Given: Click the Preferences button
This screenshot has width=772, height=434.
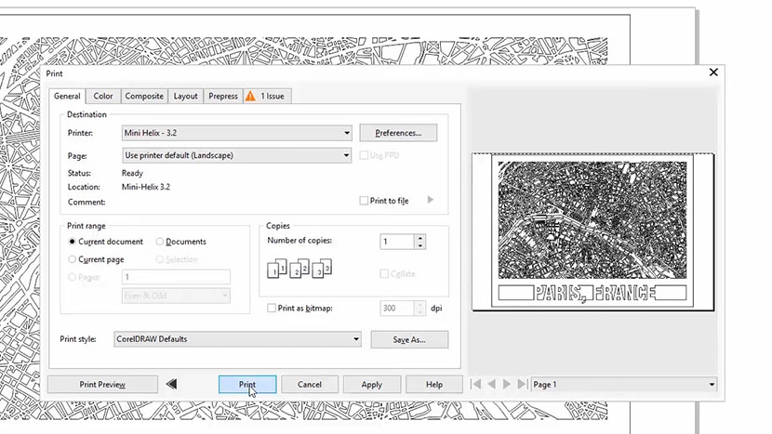Looking at the screenshot, I should pos(398,133).
